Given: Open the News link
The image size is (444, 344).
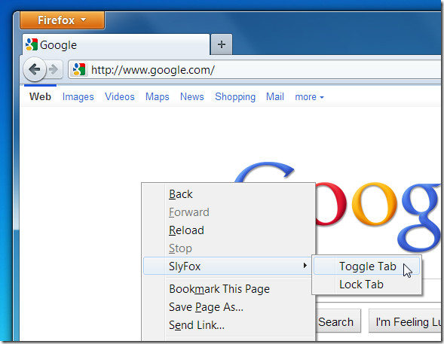Looking at the screenshot, I should click(x=192, y=96).
